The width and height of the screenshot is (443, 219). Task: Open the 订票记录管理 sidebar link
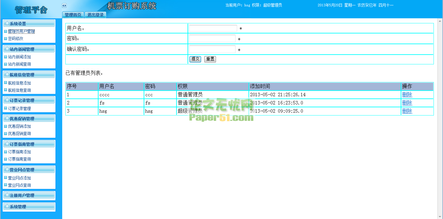[x=19, y=109]
